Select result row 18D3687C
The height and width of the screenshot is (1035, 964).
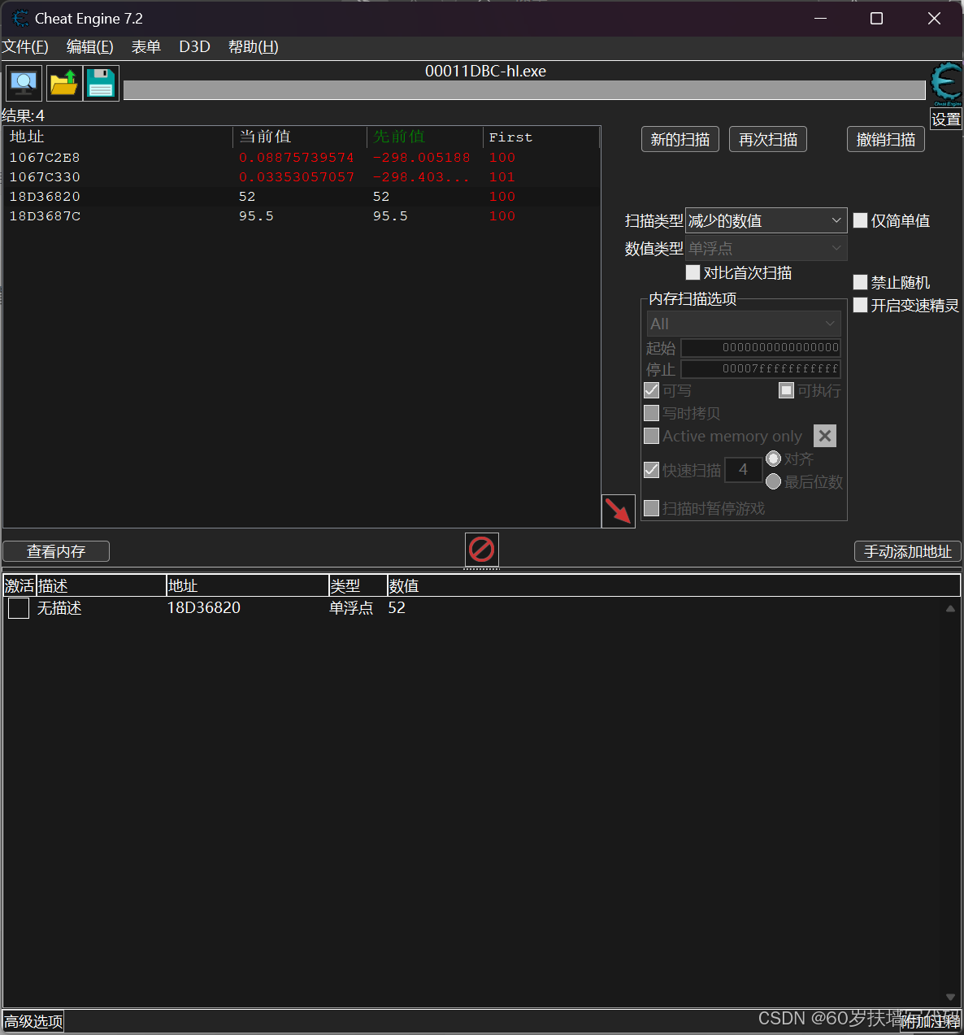302,216
